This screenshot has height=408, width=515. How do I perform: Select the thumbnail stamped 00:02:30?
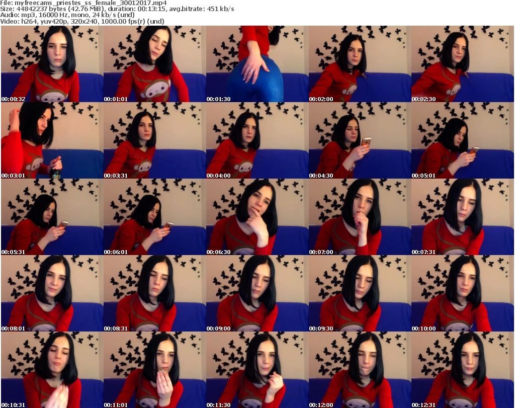click(463, 64)
